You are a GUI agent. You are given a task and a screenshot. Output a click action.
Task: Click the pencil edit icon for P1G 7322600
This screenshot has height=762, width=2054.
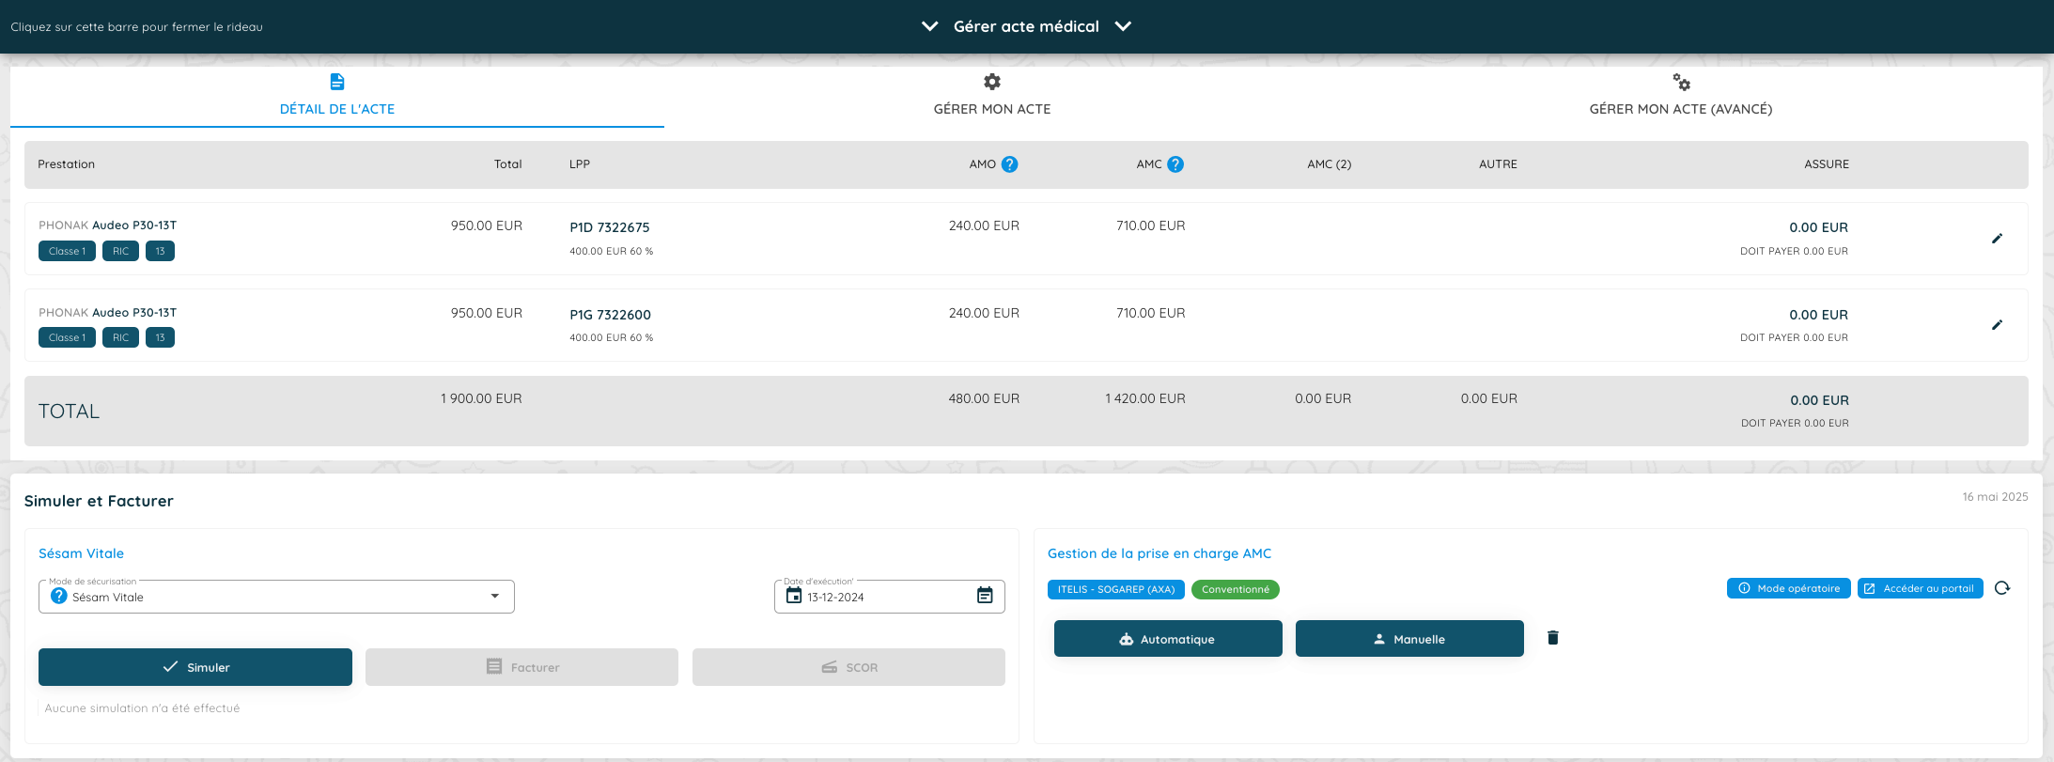pyautogui.click(x=1997, y=325)
